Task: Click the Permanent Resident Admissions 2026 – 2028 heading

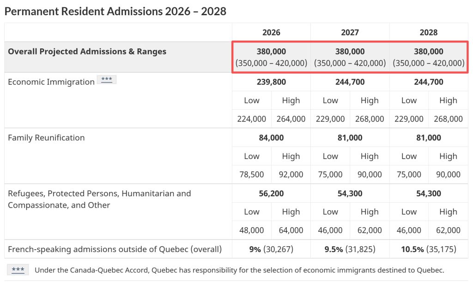Action: point(115,12)
